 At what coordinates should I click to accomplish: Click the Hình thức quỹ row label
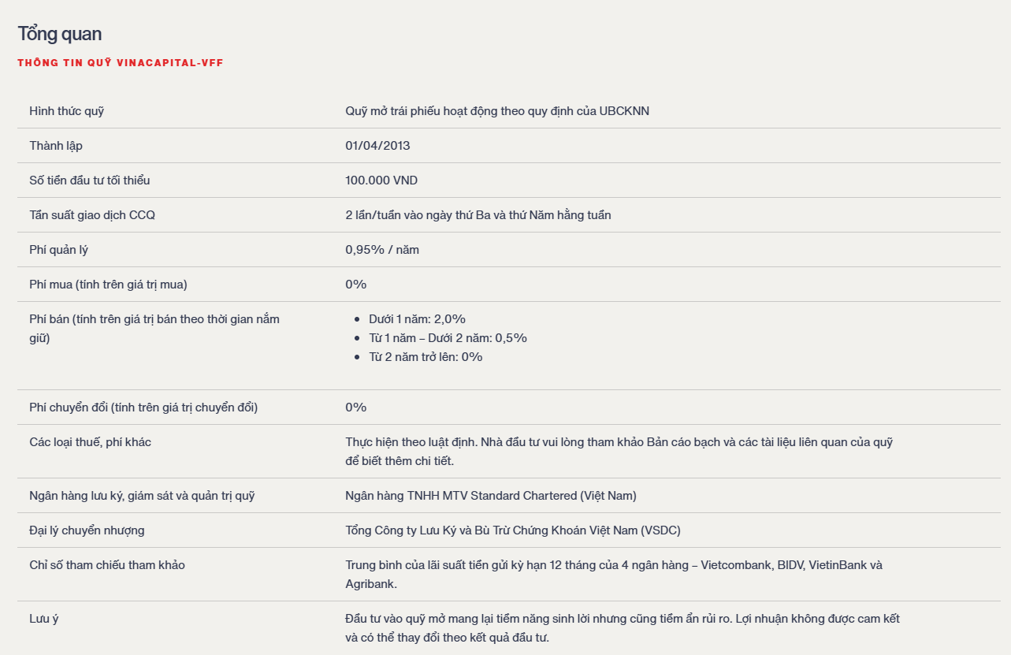(67, 111)
